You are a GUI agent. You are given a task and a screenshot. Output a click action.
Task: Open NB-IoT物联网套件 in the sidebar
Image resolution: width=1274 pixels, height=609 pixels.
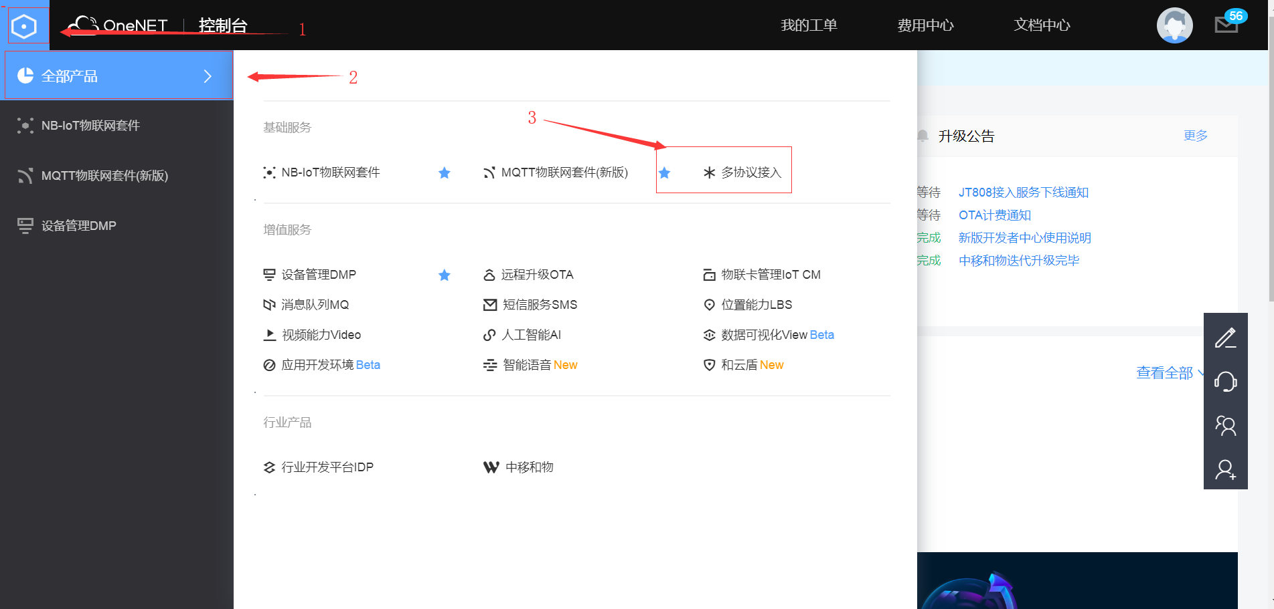(x=116, y=126)
